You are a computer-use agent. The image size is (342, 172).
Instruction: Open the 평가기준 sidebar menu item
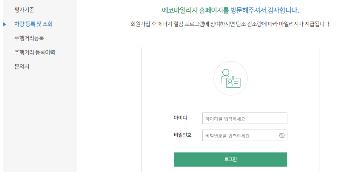point(24,10)
